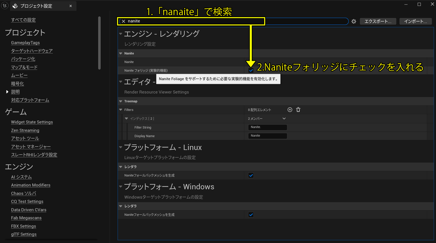Collapse the プラットフォーム - Linux section
436x243 pixels.
121,147
